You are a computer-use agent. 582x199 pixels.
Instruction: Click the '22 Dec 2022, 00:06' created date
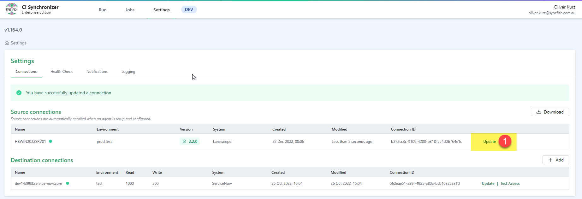[288, 142]
